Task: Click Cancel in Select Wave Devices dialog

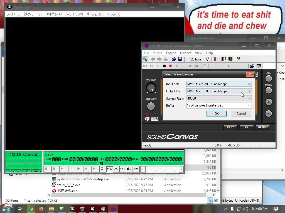Action: click(x=241, y=113)
